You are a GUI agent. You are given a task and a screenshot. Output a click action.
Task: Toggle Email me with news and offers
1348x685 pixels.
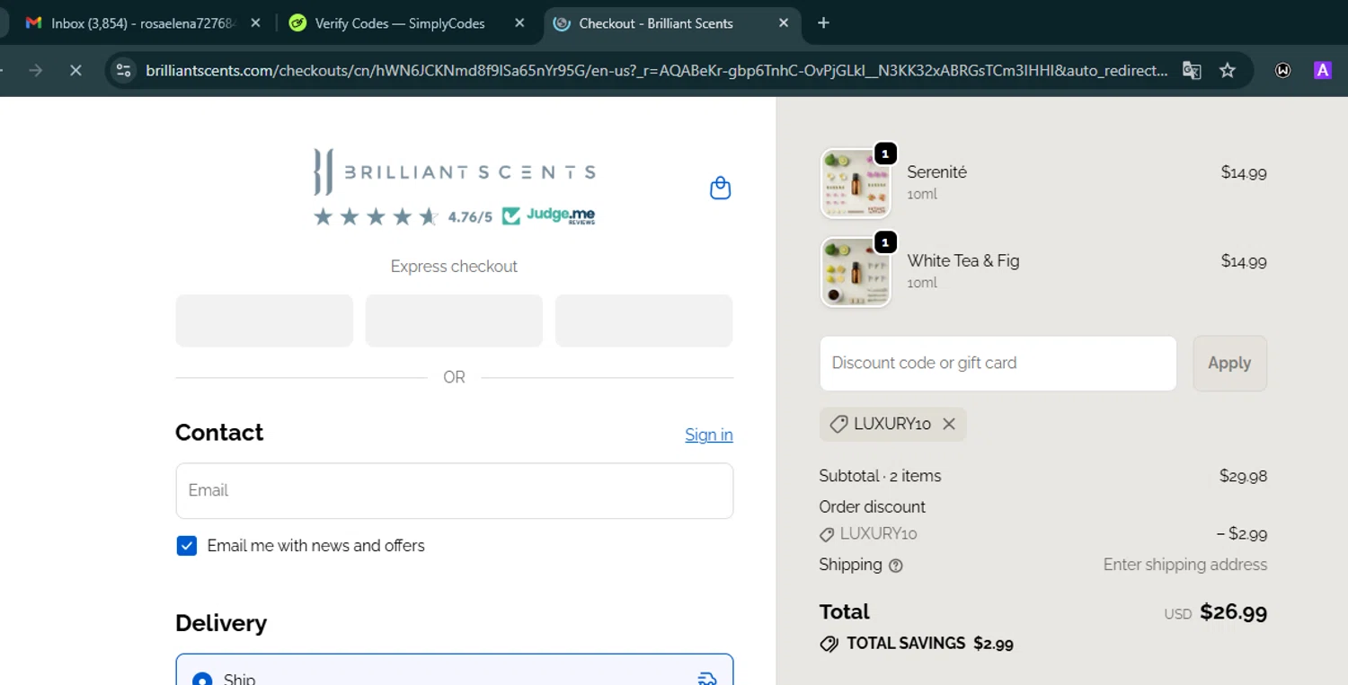(187, 546)
